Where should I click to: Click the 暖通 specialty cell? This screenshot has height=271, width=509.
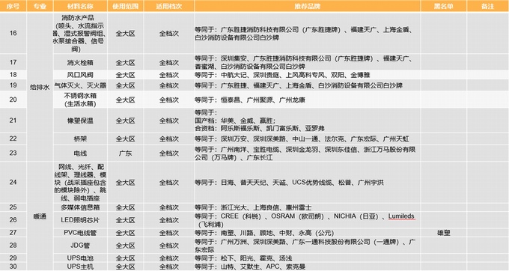pos(40,216)
